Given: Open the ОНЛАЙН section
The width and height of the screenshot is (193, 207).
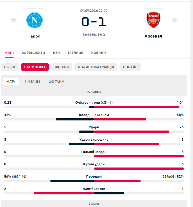Looking at the screenshot, I should click(x=130, y=67).
